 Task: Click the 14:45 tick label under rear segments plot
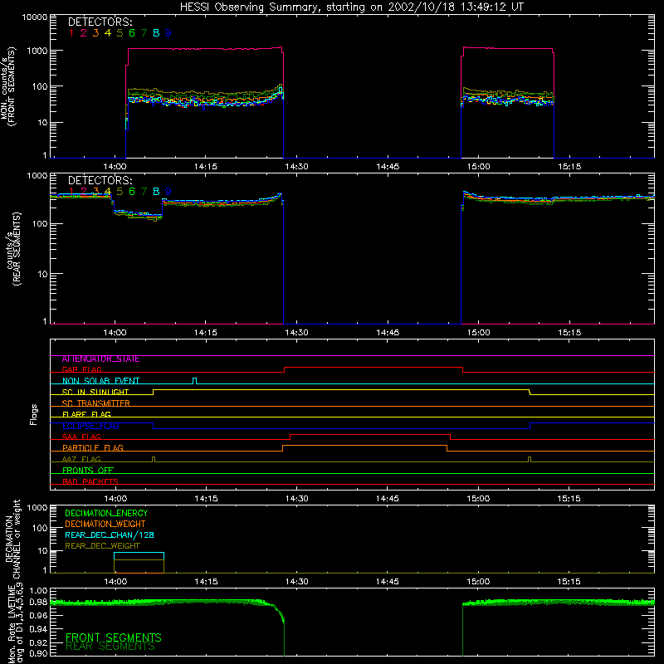click(388, 333)
